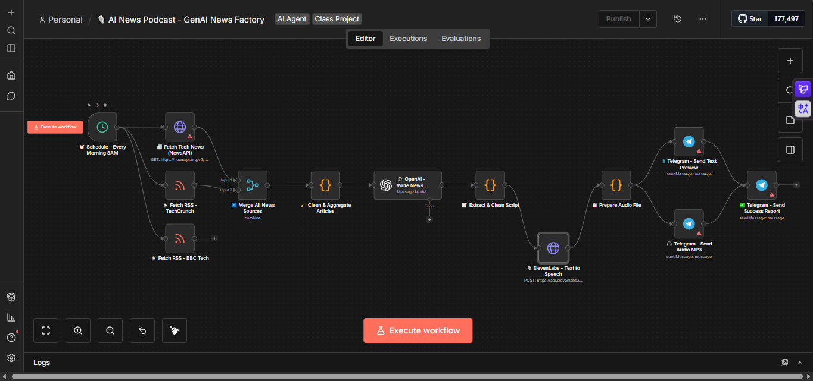This screenshot has width=813, height=381.
Task: Expand the Publish dropdown arrow
Action: pos(648,19)
